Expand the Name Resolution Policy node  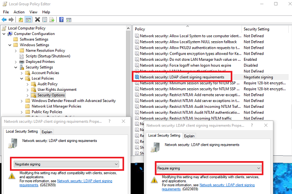tap(16, 50)
